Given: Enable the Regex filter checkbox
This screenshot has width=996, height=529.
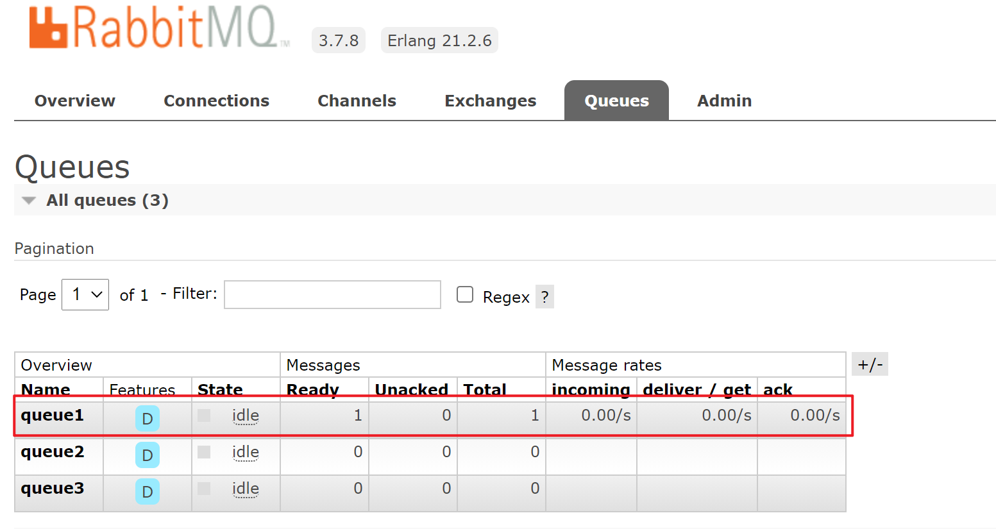Looking at the screenshot, I should pyautogui.click(x=465, y=294).
